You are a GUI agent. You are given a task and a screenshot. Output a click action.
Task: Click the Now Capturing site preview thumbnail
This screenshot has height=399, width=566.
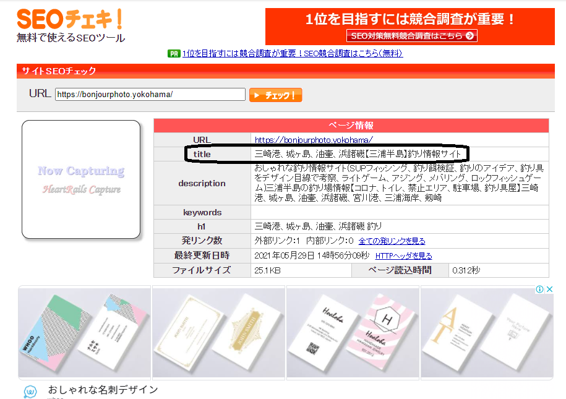[80, 178]
